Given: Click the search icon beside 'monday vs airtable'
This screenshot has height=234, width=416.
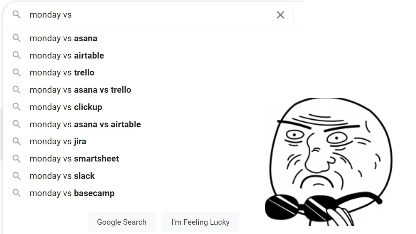Looking at the screenshot, I should tap(17, 55).
